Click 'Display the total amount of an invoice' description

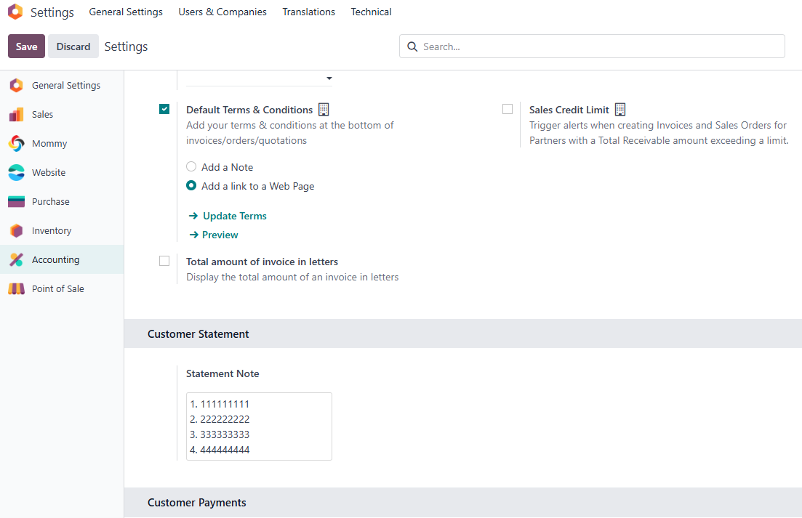pyautogui.click(x=292, y=277)
